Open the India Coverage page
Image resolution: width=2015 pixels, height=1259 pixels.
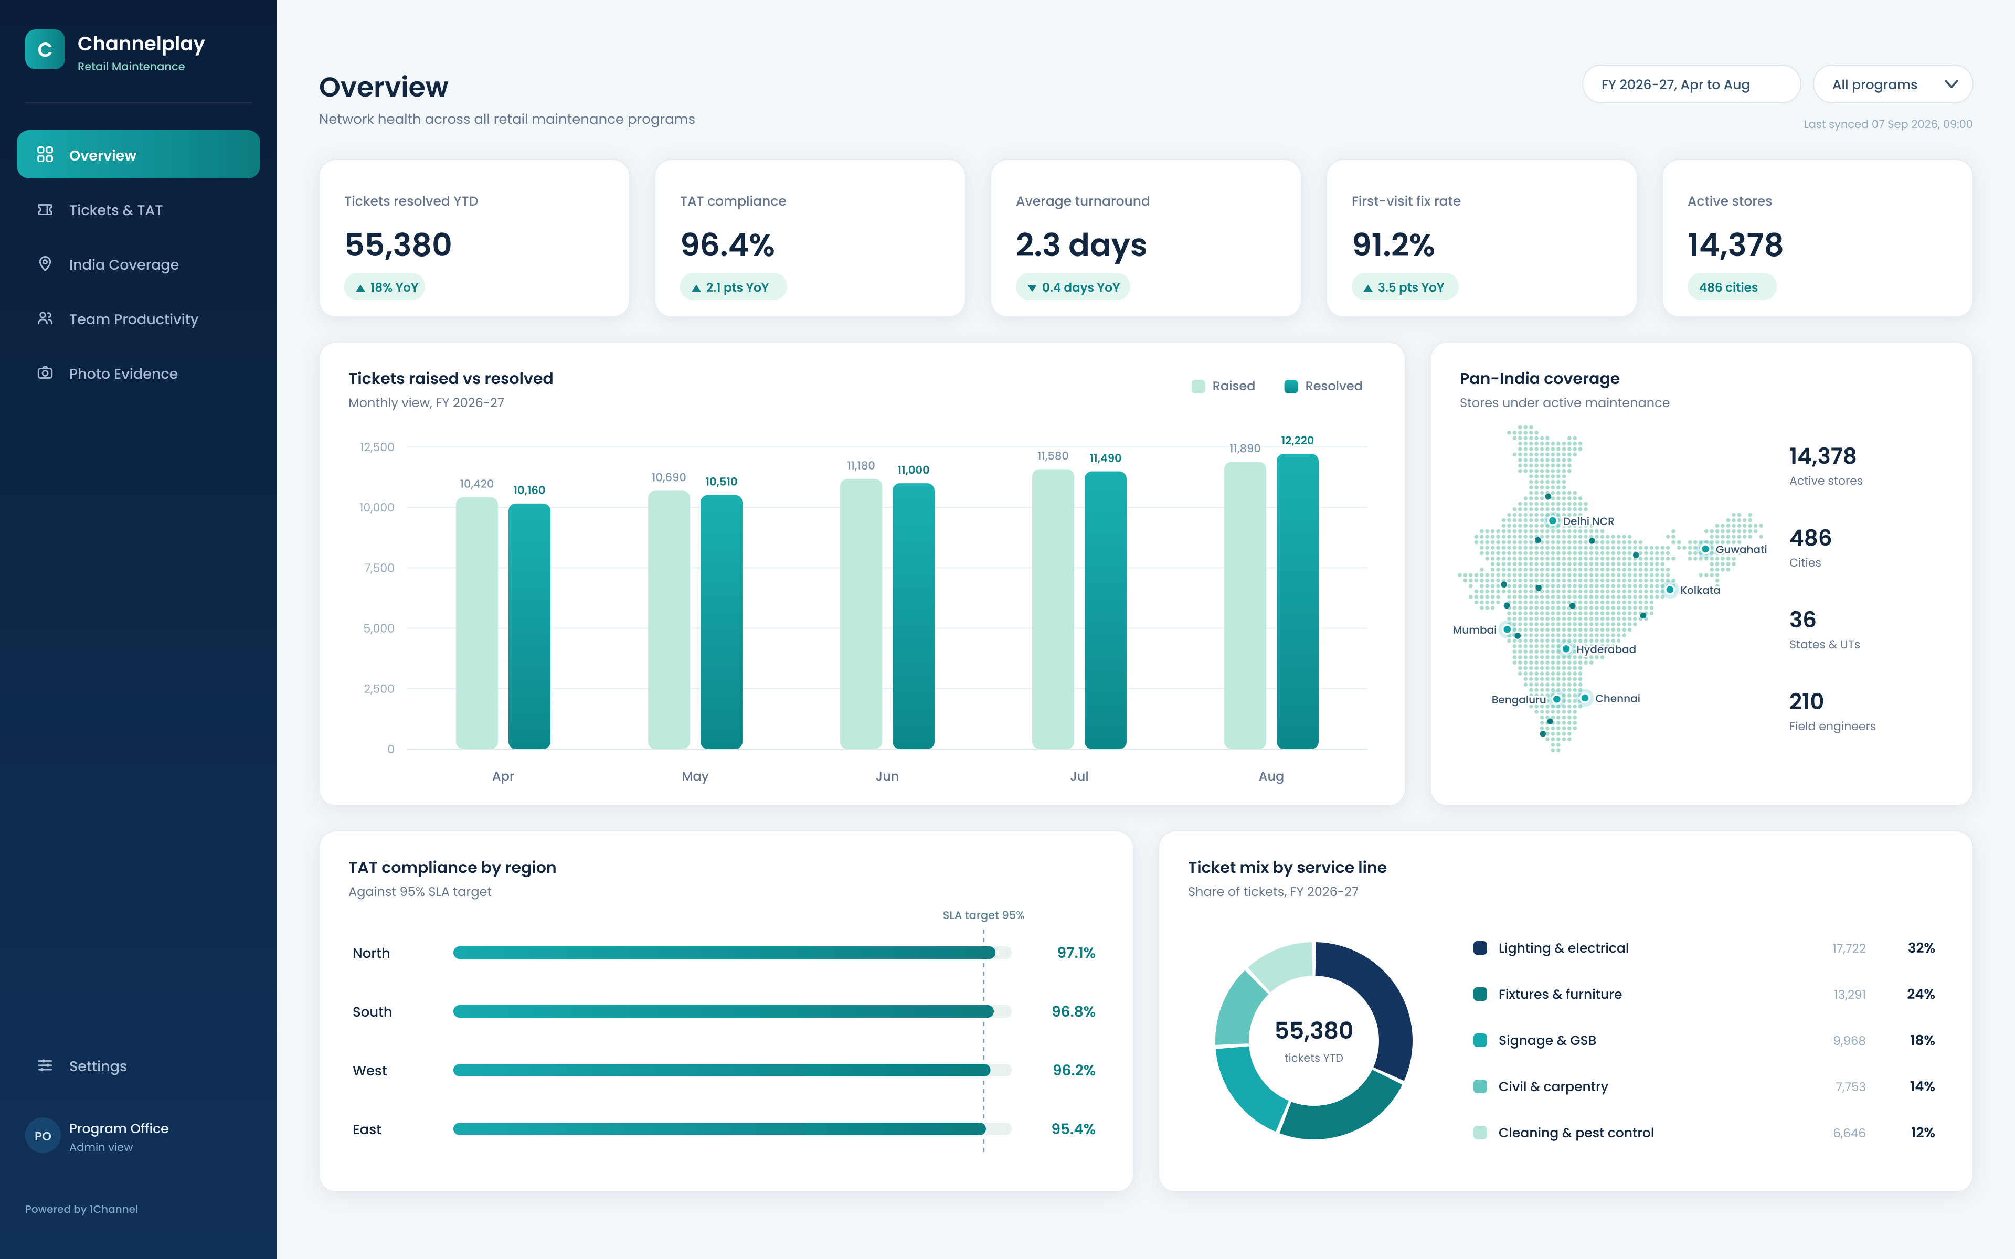pos(138,264)
